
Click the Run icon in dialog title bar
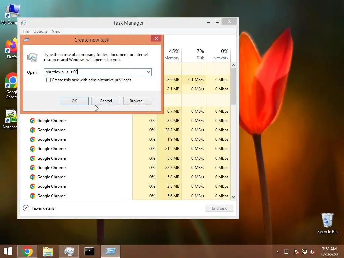point(27,40)
